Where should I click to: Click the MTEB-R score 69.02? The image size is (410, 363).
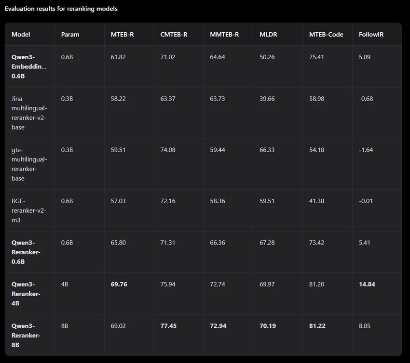point(118,326)
